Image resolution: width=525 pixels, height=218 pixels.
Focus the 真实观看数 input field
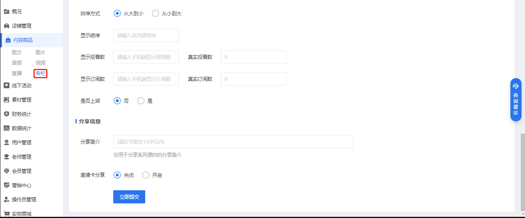coord(253,57)
